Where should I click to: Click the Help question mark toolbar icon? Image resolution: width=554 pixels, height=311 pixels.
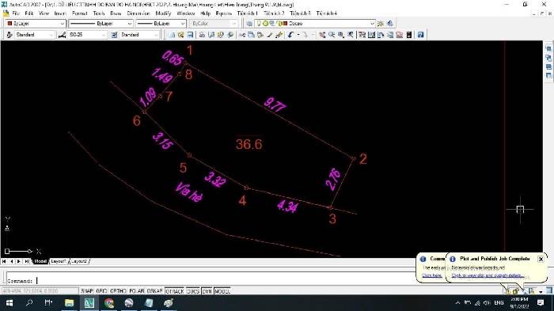point(420,35)
